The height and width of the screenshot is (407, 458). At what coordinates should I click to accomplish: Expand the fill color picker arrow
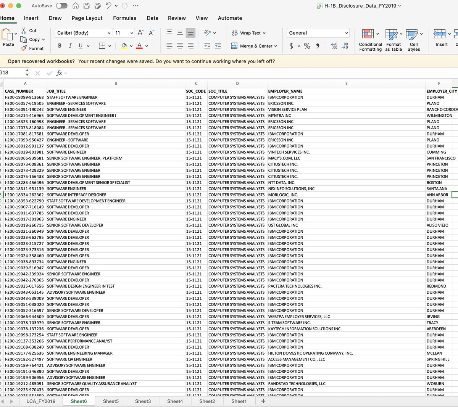(131, 46)
